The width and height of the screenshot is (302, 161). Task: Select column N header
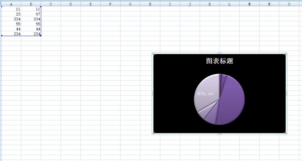pyautogui.click(x=269, y=4)
